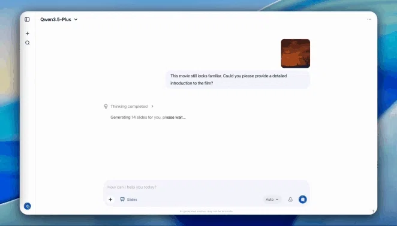View the attached movie image thumbnail
The width and height of the screenshot is (397, 226).
296,53
